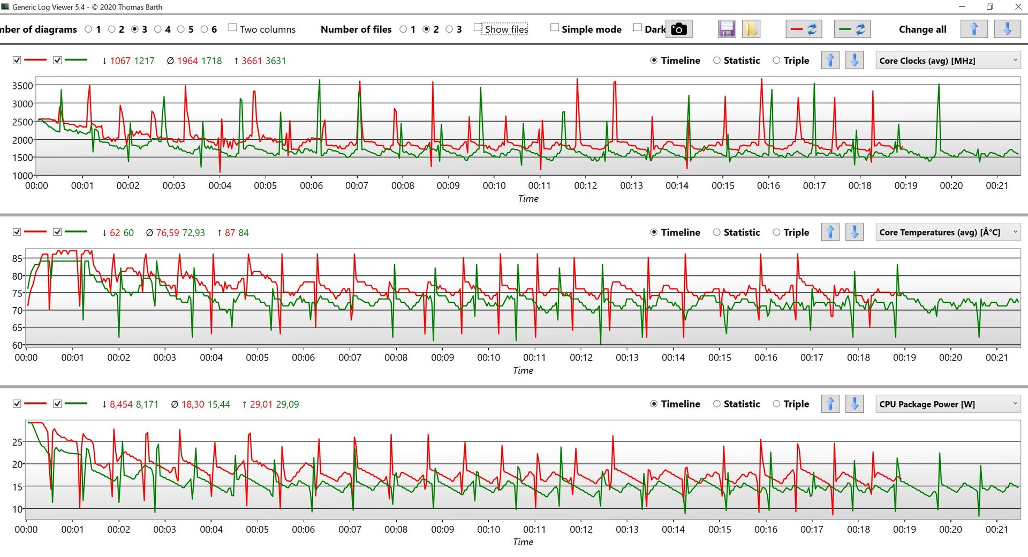The width and height of the screenshot is (1028, 557).
Task: Select Timeline view for Core Temperatures diagram
Action: coord(654,232)
